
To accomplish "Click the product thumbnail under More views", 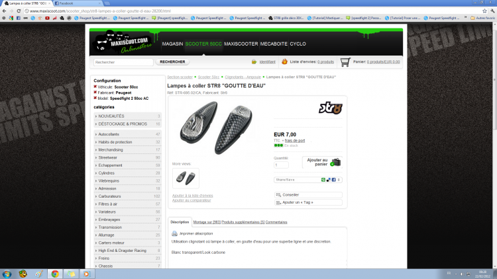I will tap(185, 178).
